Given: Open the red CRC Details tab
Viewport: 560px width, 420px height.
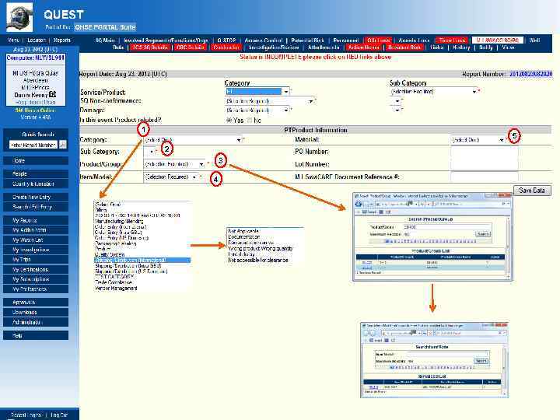Looking at the screenshot, I should coord(191,47).
